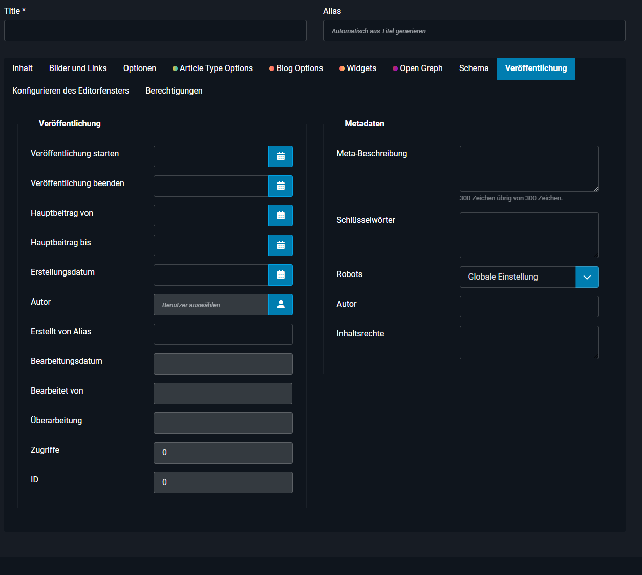Select Globale Einstellung in Robots combo box
This screenshot has height=575, width=642.
[x=517, y=277]
